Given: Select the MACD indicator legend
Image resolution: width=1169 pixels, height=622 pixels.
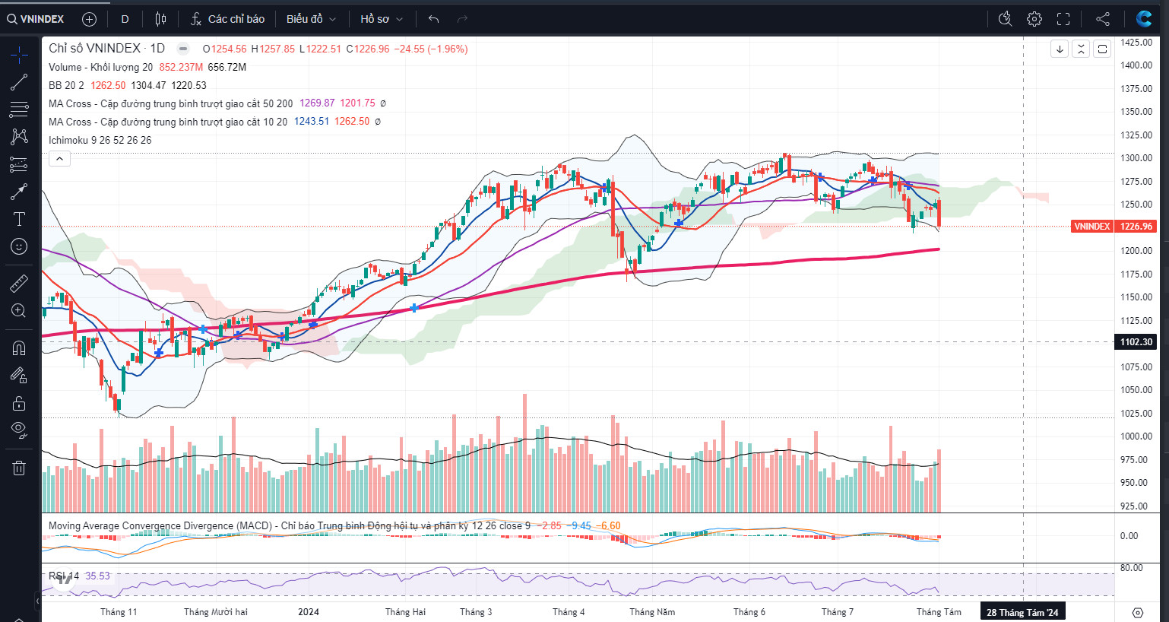Looking at the screenshot, I should point(289,525).
